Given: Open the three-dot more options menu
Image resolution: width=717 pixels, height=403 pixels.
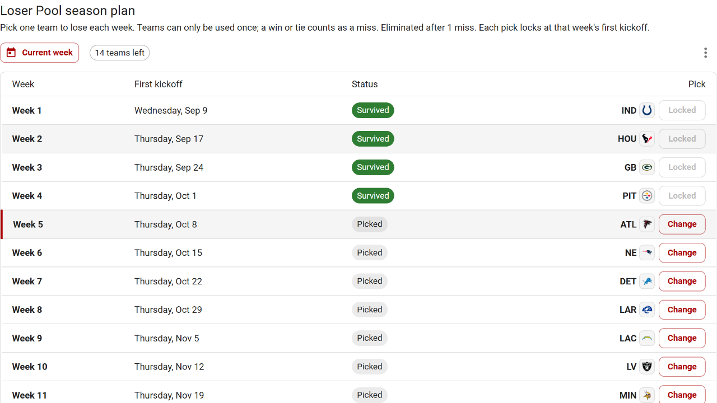Looking at the screenshot, I should tap(705, 53).
